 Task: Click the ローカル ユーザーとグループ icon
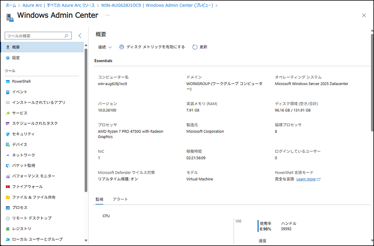8,239
